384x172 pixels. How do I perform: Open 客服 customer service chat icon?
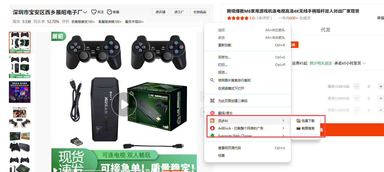(110, 12)
